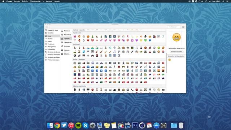231x130 pixels.
Task: Pick the game controller emoji
Action: (92, 56)
